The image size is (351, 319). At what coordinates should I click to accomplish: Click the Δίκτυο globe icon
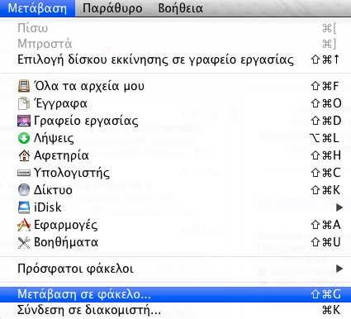click(24, 190)
